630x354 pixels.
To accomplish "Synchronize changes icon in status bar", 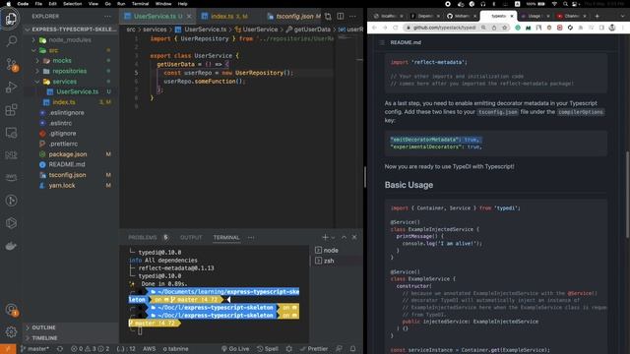I will [60, 349].
